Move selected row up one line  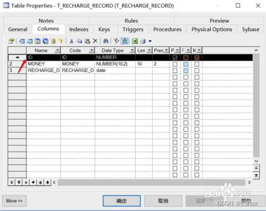pyautogui.click(x=26, y=182)
